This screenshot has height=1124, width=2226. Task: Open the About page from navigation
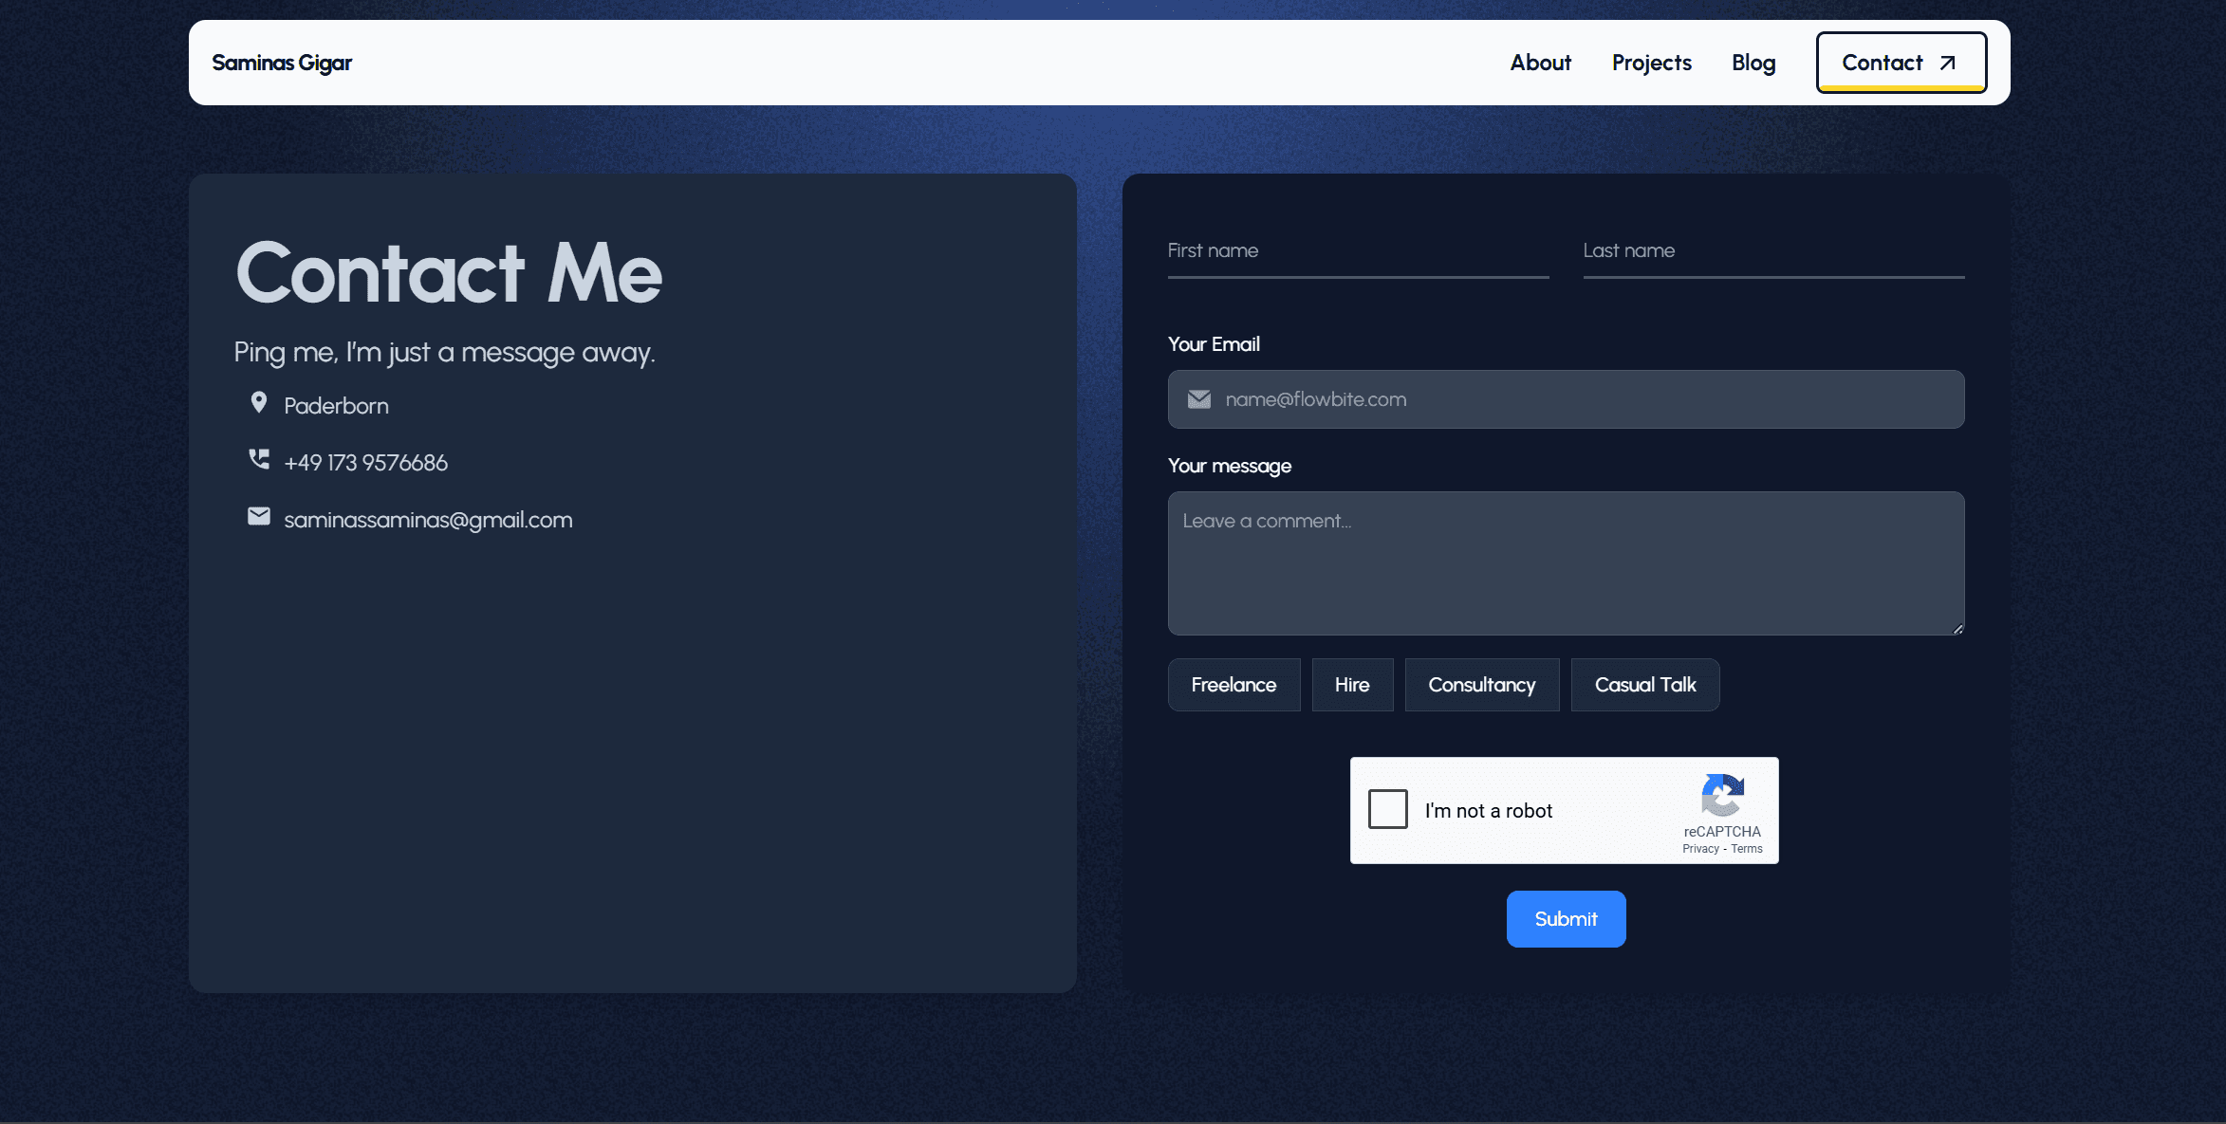(1539, 63)
